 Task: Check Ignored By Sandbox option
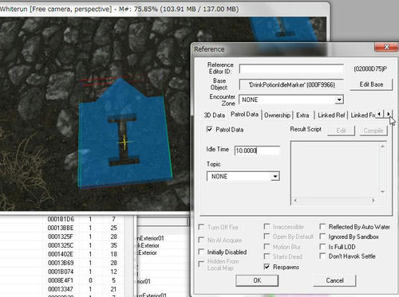pos(322,236)
